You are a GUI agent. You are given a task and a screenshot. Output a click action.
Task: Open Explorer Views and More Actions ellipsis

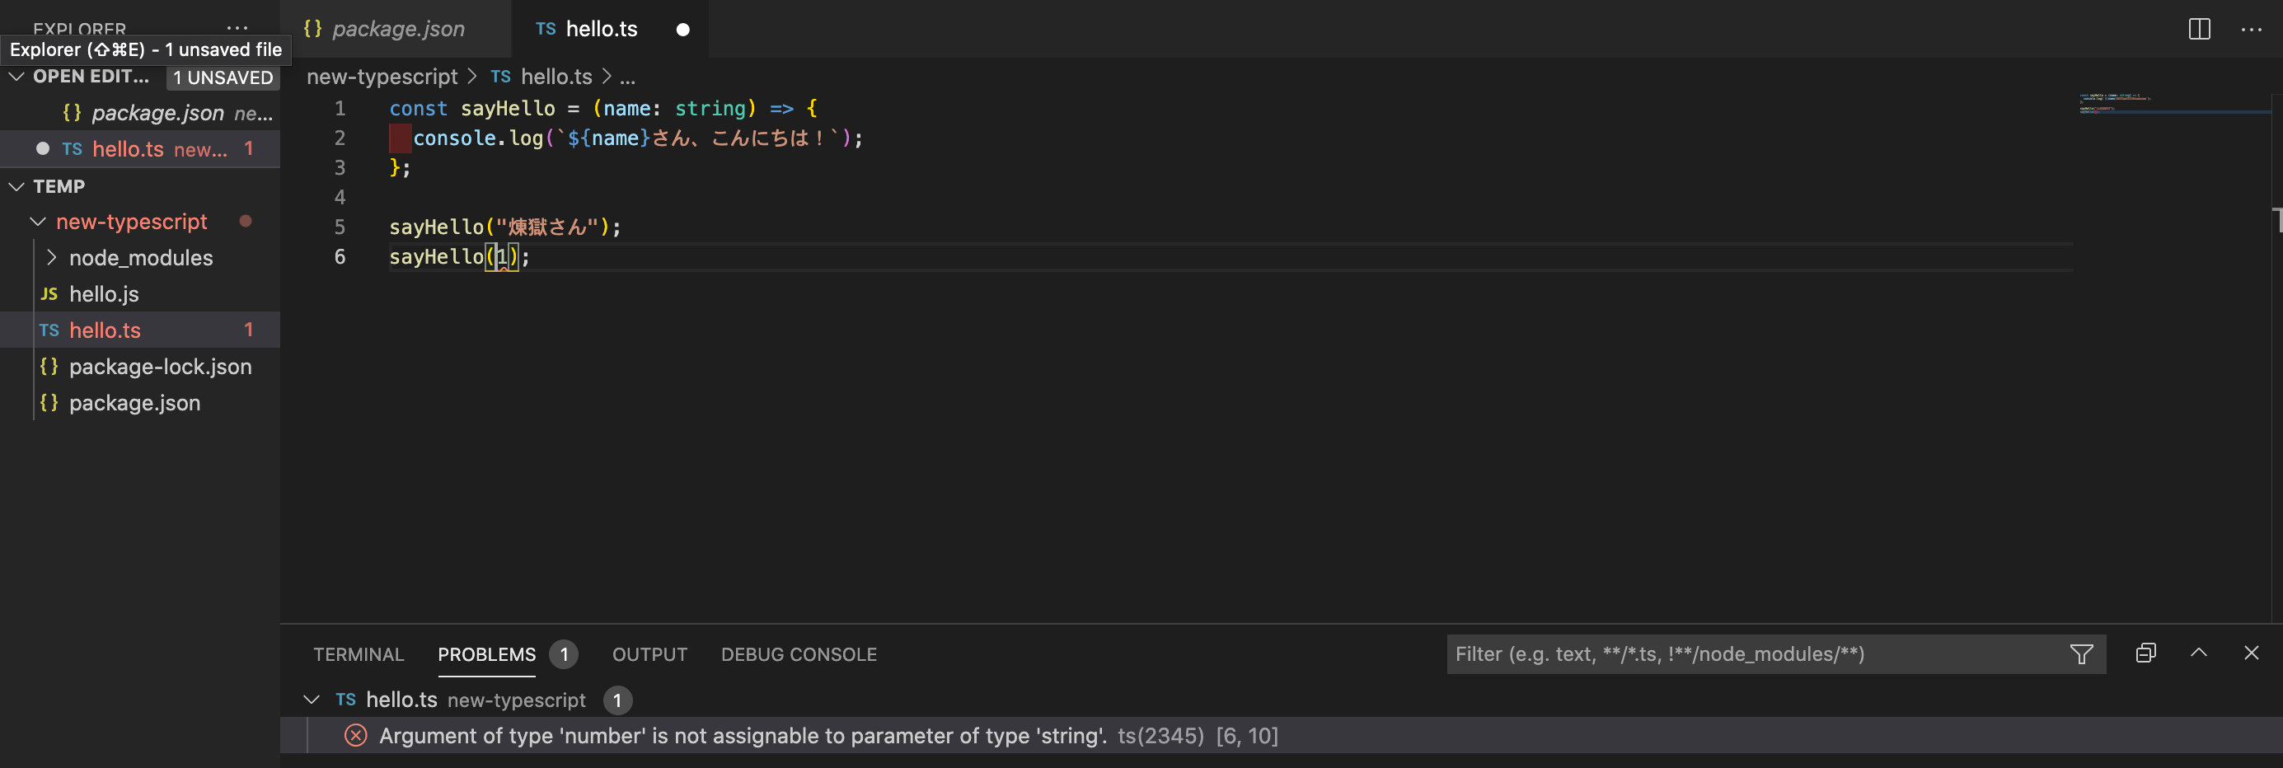pos(237,26)
